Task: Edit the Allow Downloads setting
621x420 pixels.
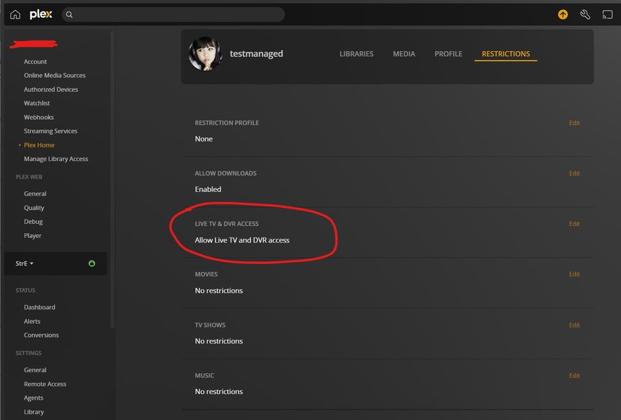Action: tap(574, 173)
